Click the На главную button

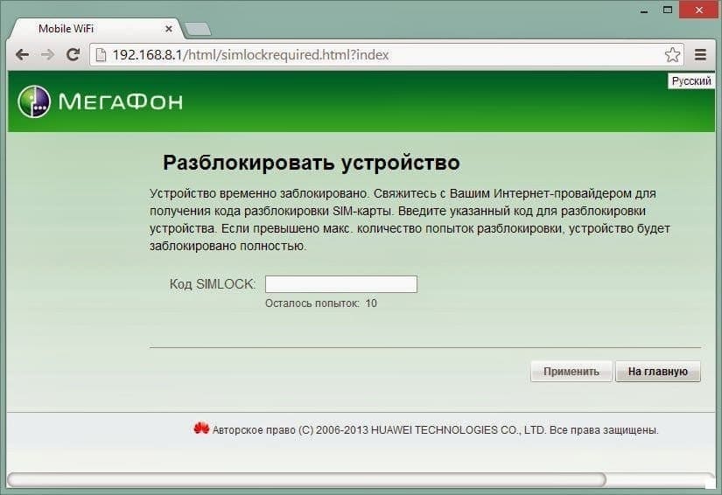658,371
